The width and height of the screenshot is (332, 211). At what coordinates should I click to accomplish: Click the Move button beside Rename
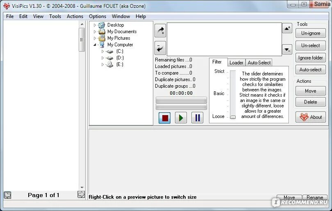click(x=289, y=197)
